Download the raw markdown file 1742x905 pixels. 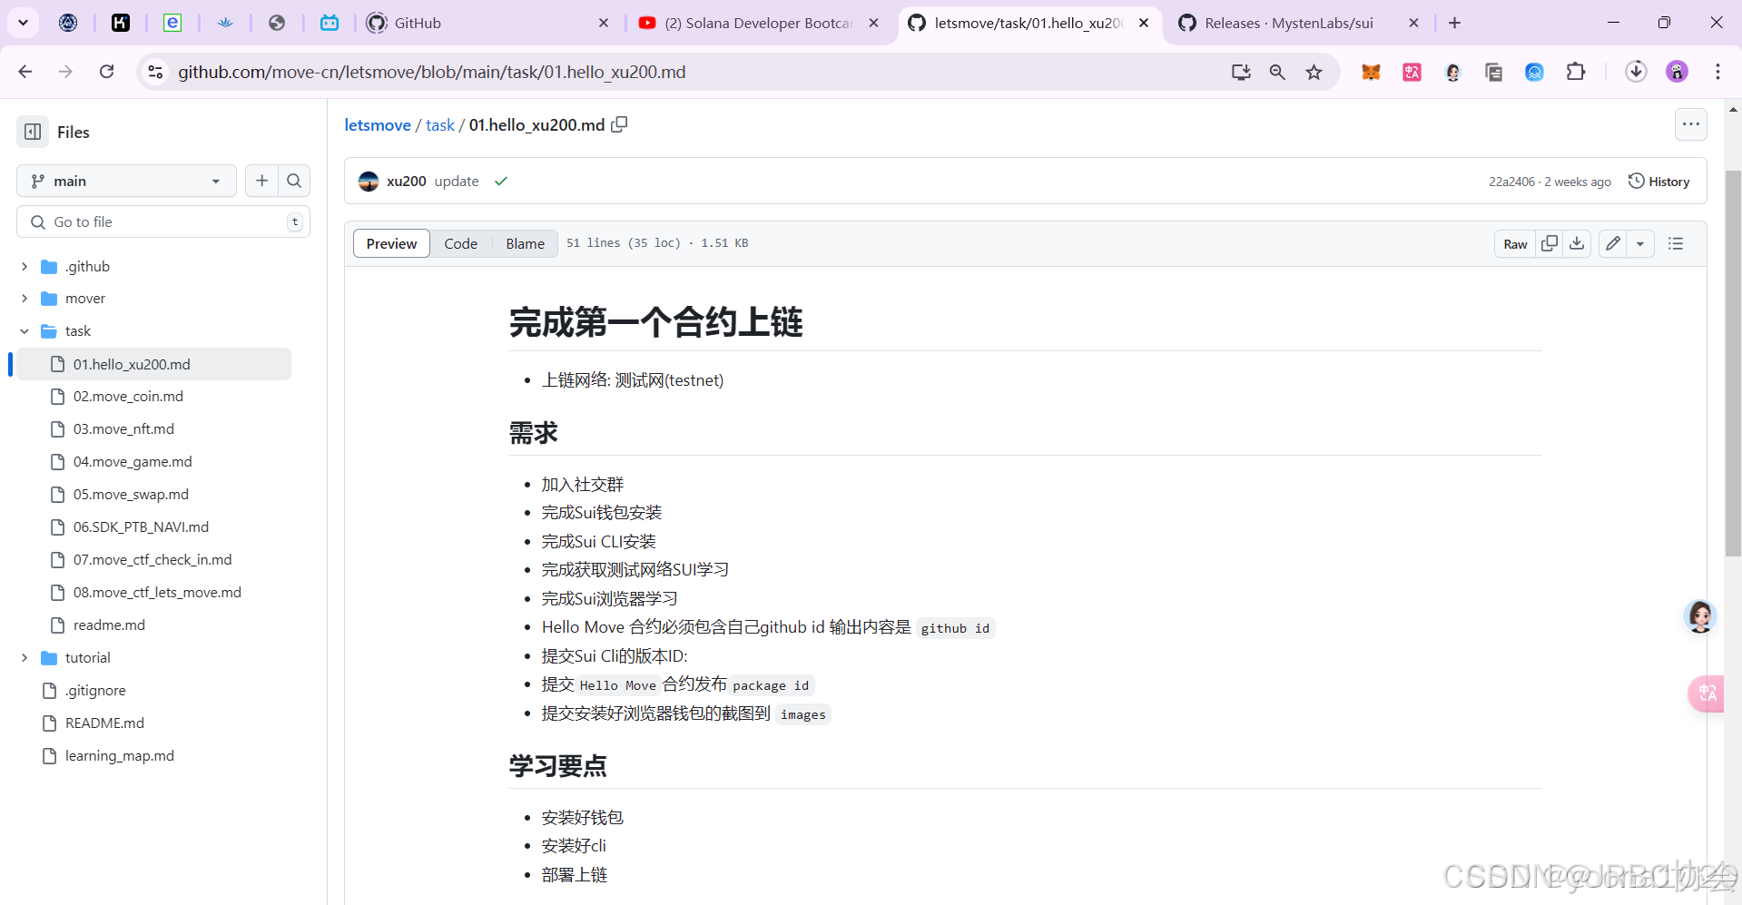click(x=1577, y=243)
